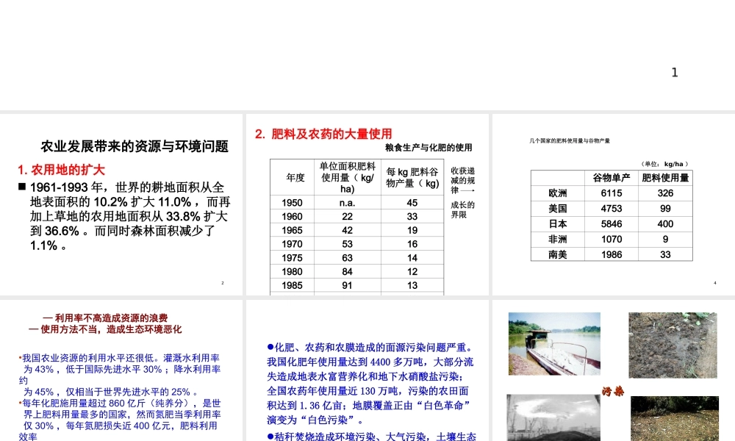Click the value 6115 for 欧洲
735x441 pixels.
tap(612, 193)
